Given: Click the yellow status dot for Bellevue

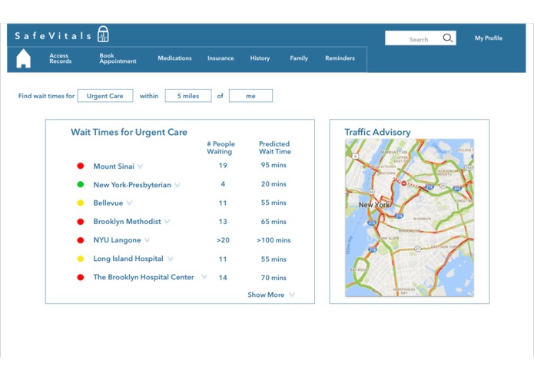Looking at the screenshot, I should click(81, 203).
